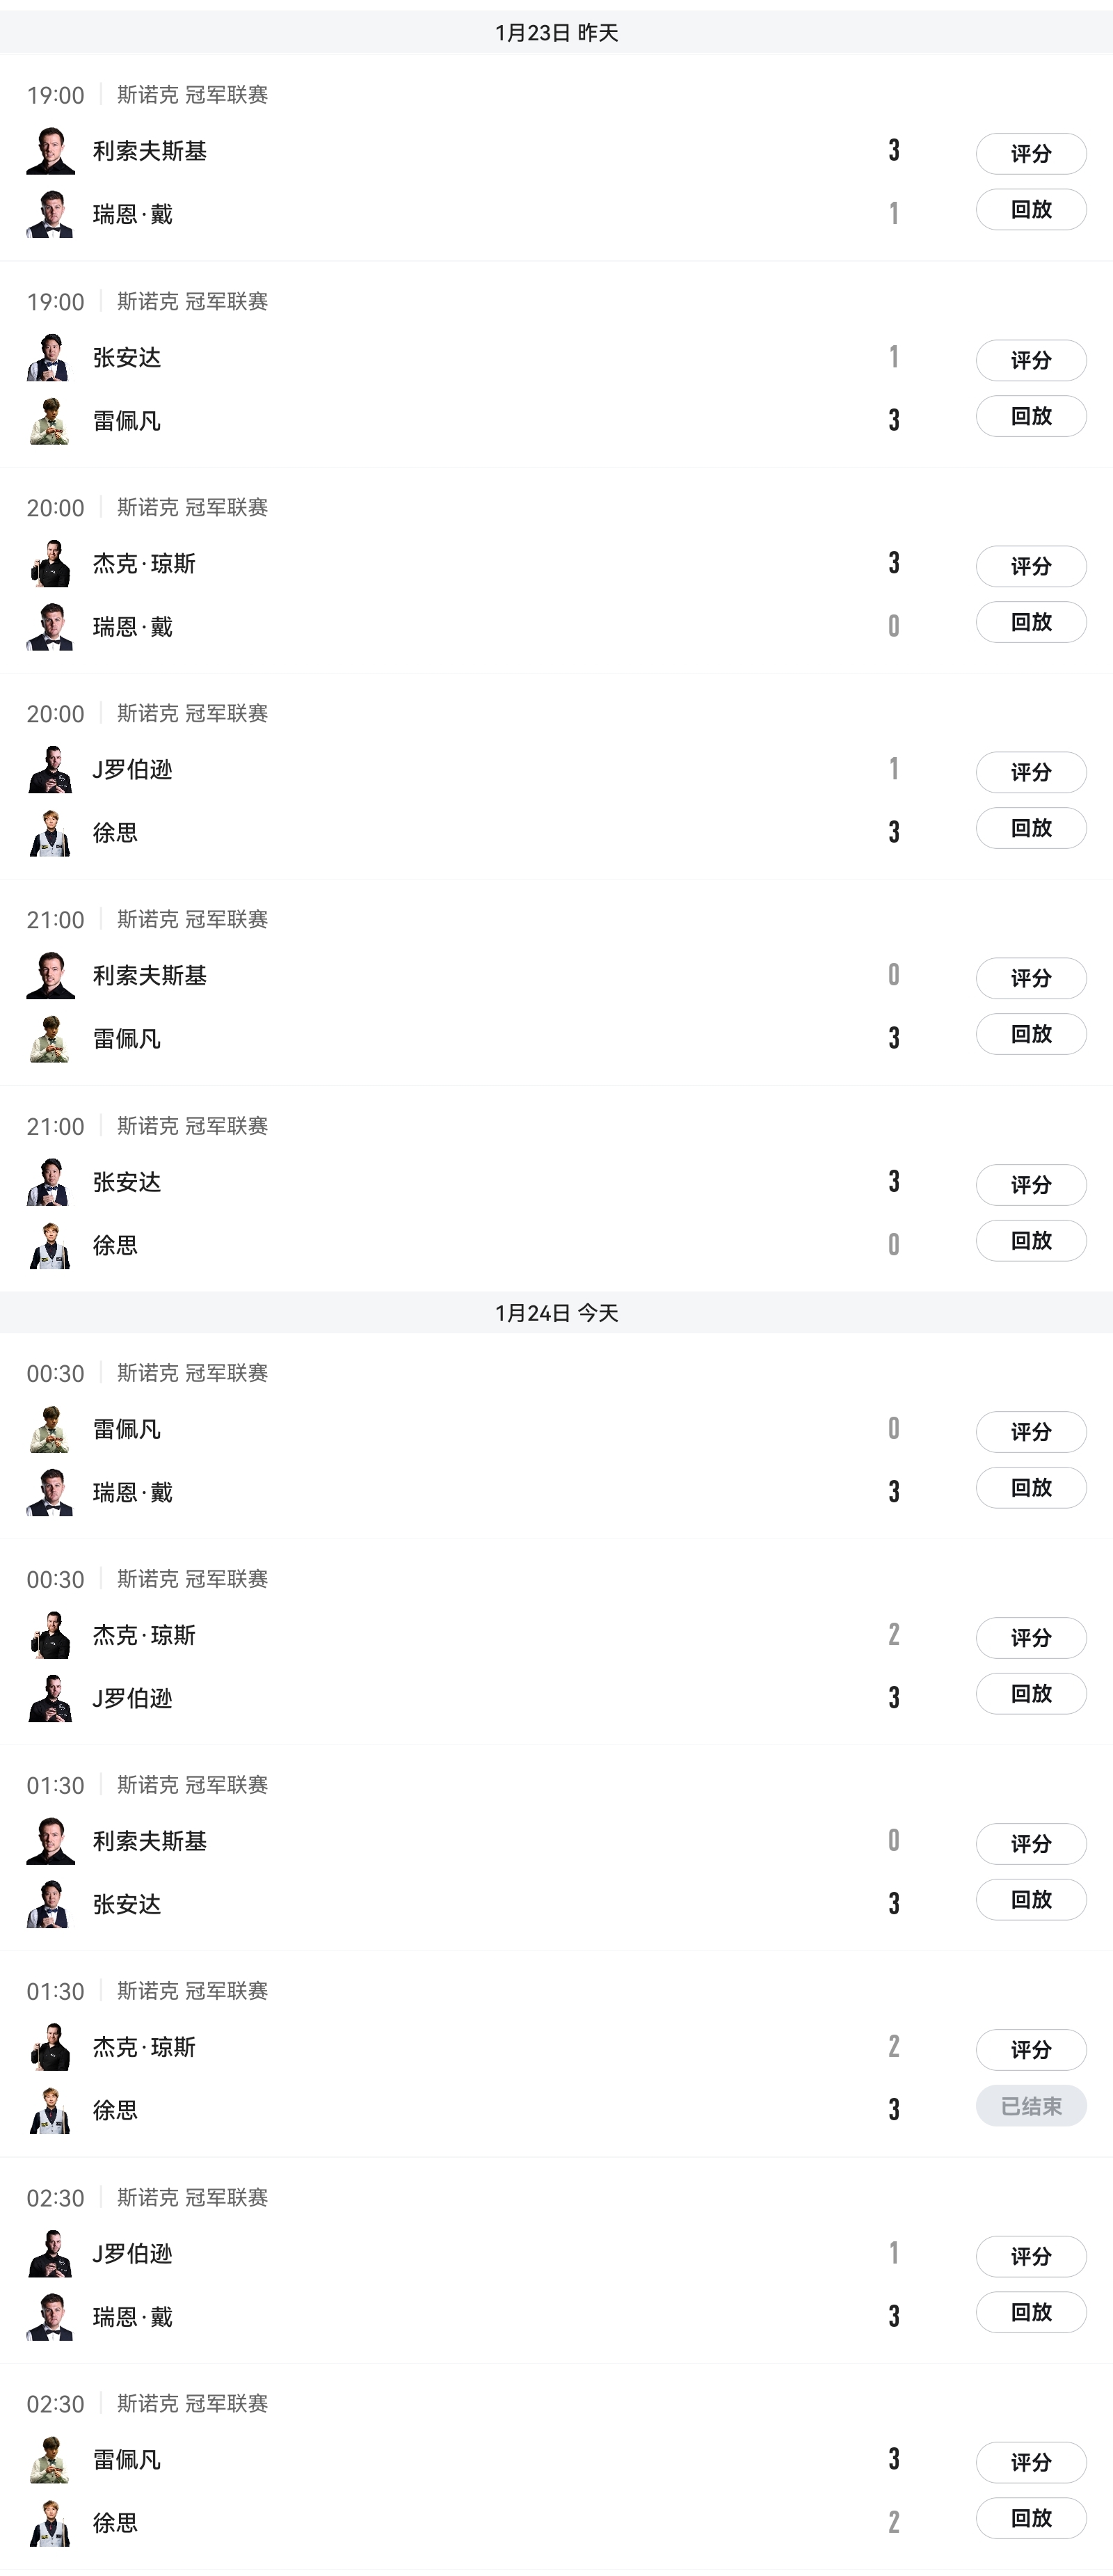This screenshot has width=1113, height=2576.
Task: Tap 杰克·琼斯 avatar in 20:00 match
Action: point(50,564)
